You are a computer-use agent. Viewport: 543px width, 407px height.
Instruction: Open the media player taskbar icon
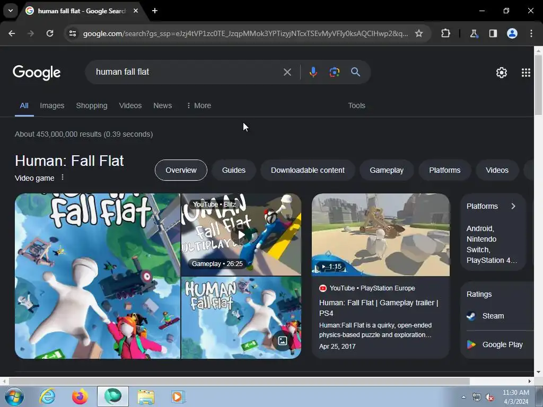point(178,396)
